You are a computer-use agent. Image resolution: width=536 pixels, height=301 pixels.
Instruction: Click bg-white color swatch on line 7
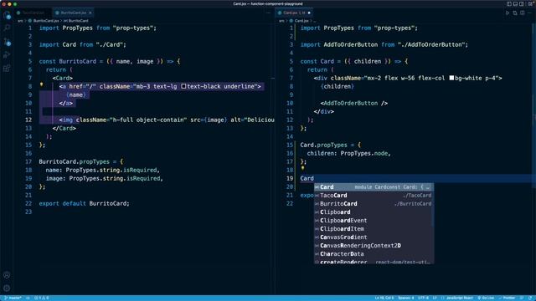451,78
